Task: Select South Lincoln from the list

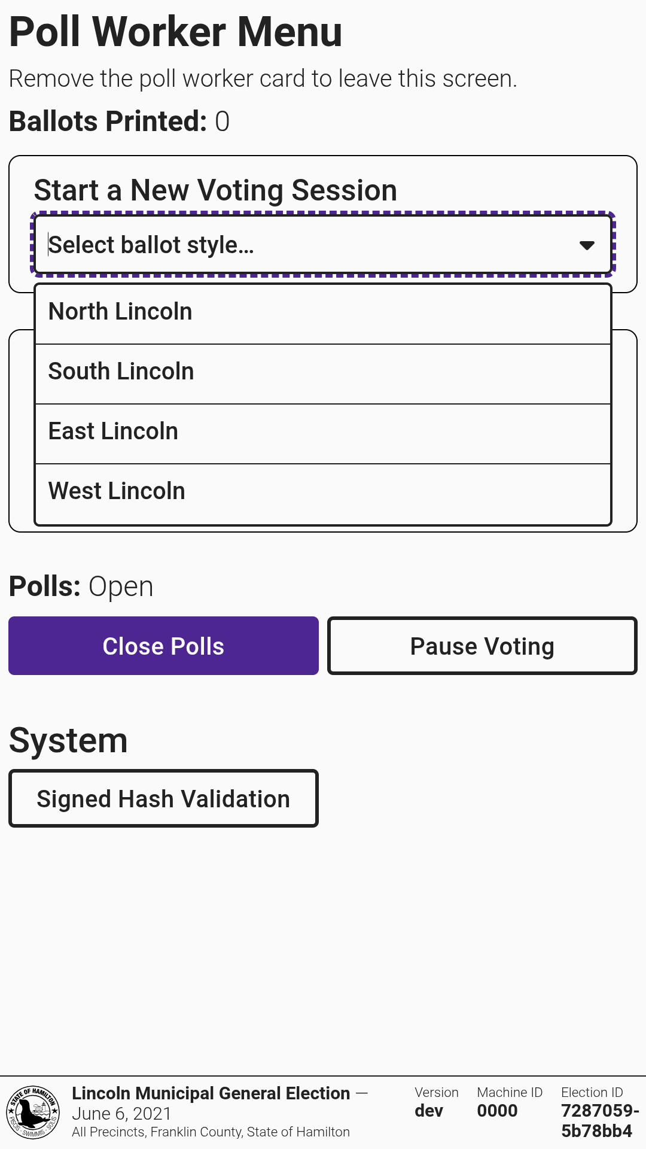Action: tap(323, 372)
